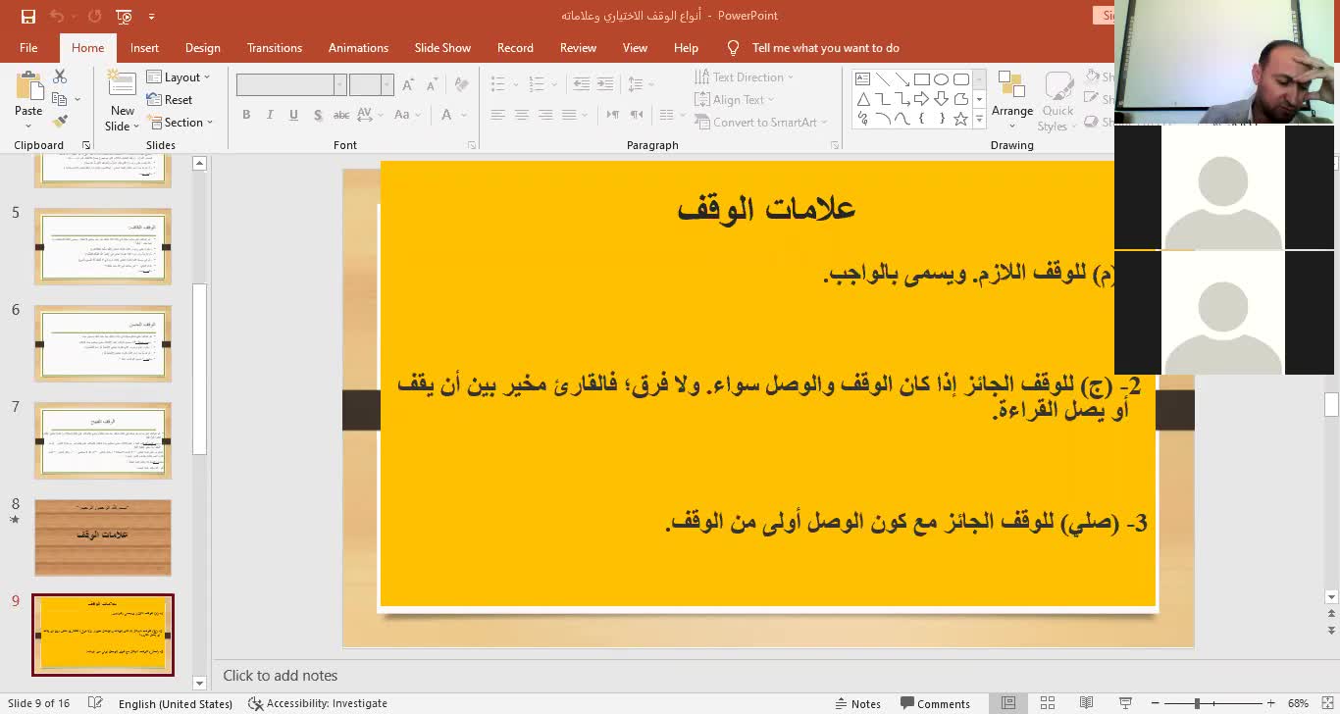1340x714 pixels.
Task: Select the 5-Point Star shape
Action: click(960, 119)
